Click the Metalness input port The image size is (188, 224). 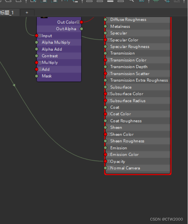coord(106,26)
